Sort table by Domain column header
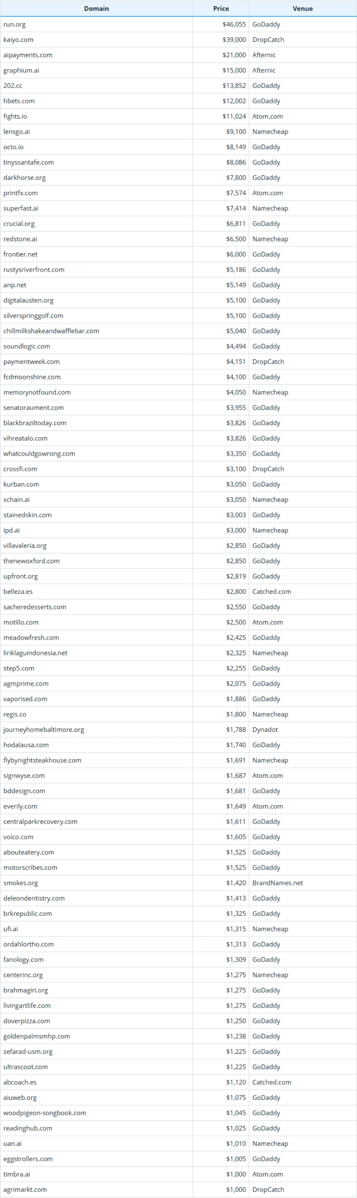Viewport: 357px width, 1198px height. coord(96,8)
